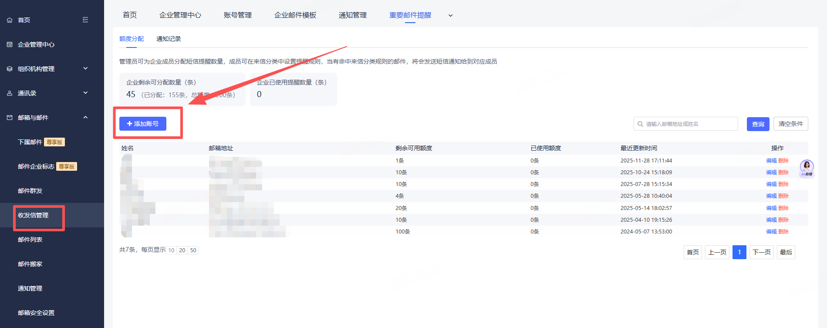Click the 下一页 pagination button
The height and width of the screenshot is (328, 827).
762,252
